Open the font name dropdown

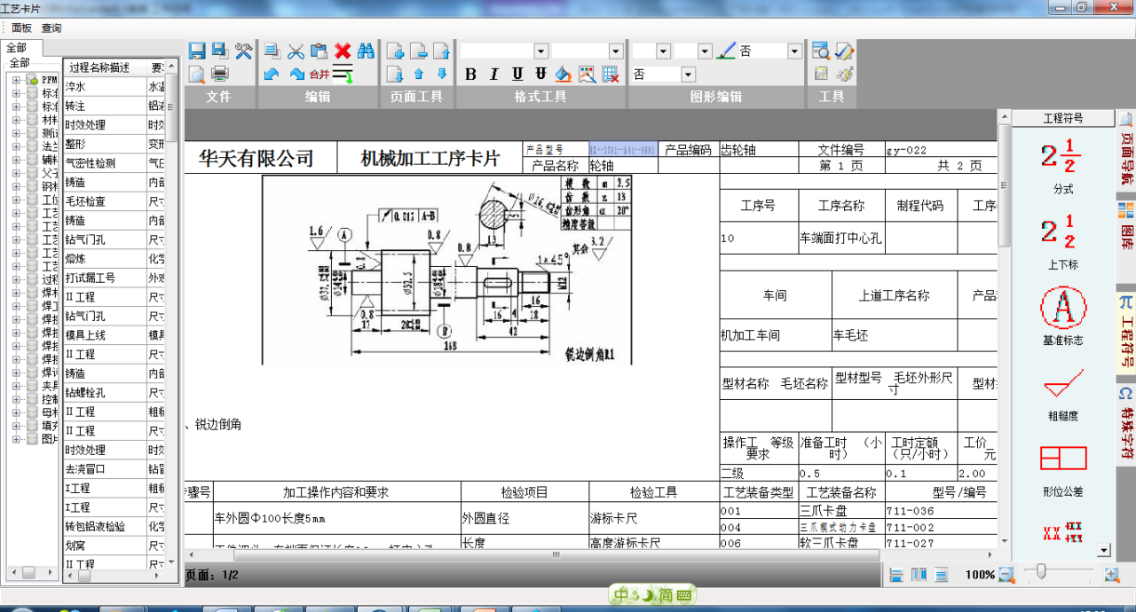540,51
